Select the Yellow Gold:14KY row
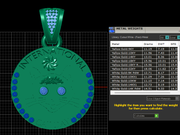 click(144, 57)
